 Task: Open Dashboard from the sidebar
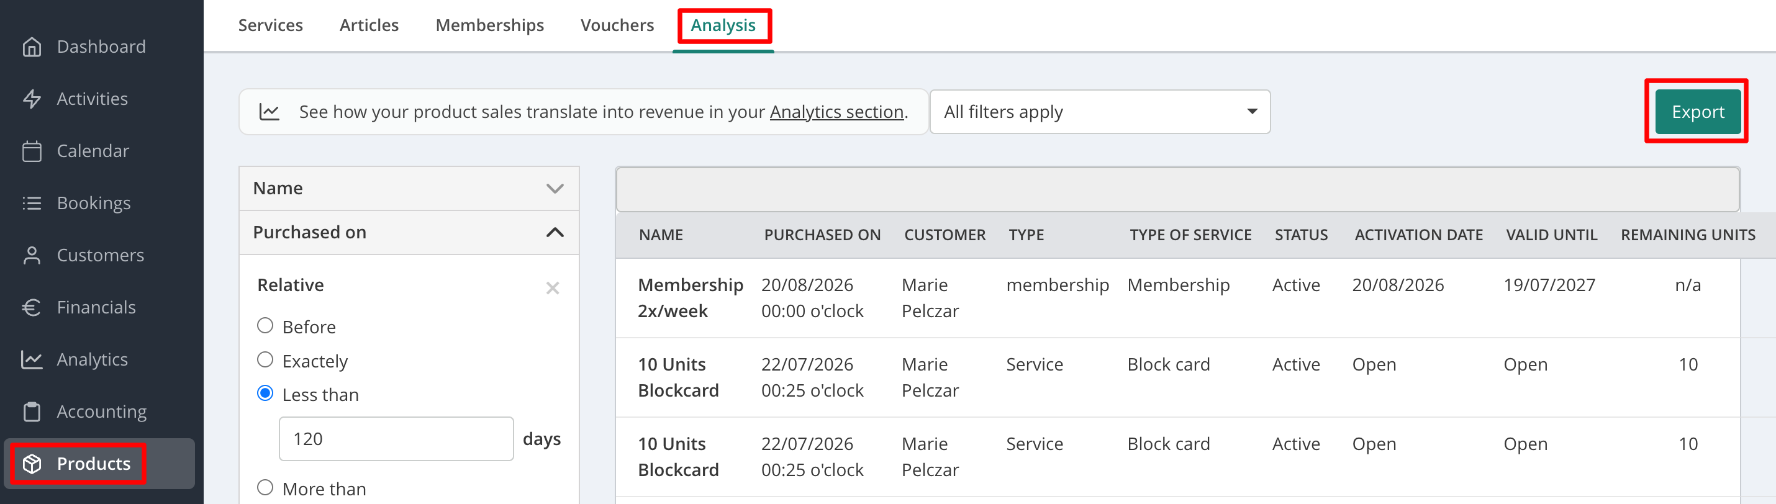point(101,47)
